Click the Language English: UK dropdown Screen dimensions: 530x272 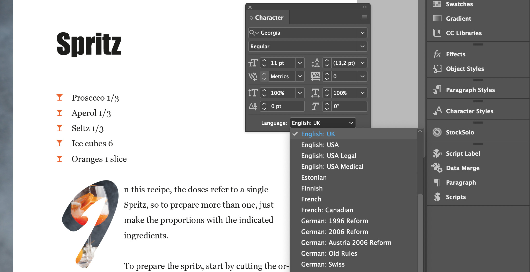(323, 123)
